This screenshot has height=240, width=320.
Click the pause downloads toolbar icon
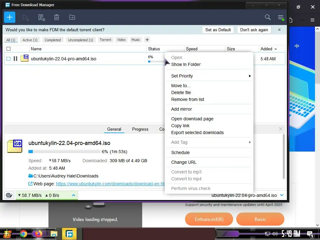click(42, 17)
